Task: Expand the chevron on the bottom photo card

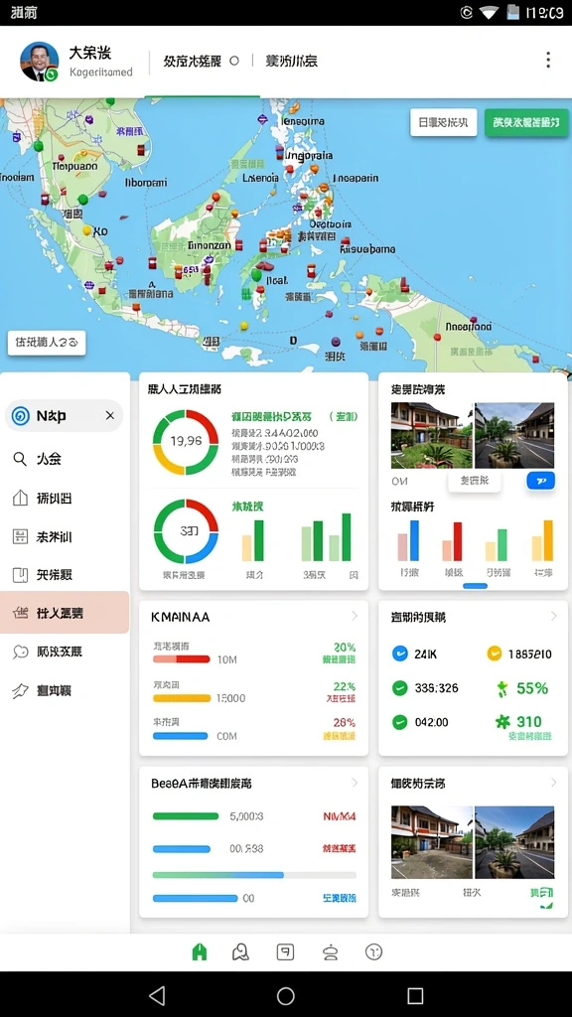Action: [553, 783]
